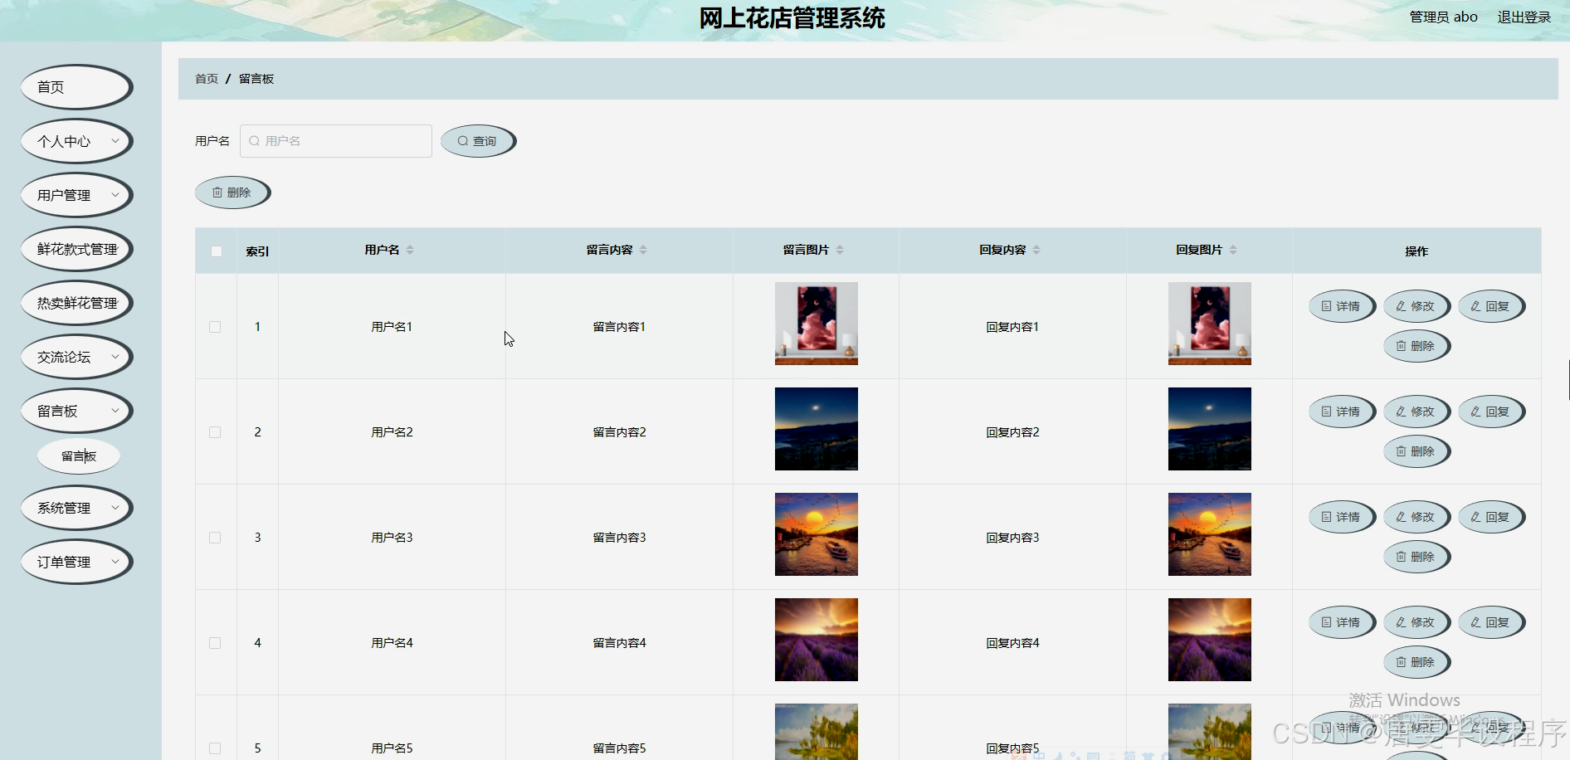Click 管理员 abo account label

point(1443,17)
